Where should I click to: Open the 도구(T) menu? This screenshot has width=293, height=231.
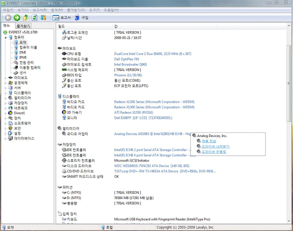94,10
